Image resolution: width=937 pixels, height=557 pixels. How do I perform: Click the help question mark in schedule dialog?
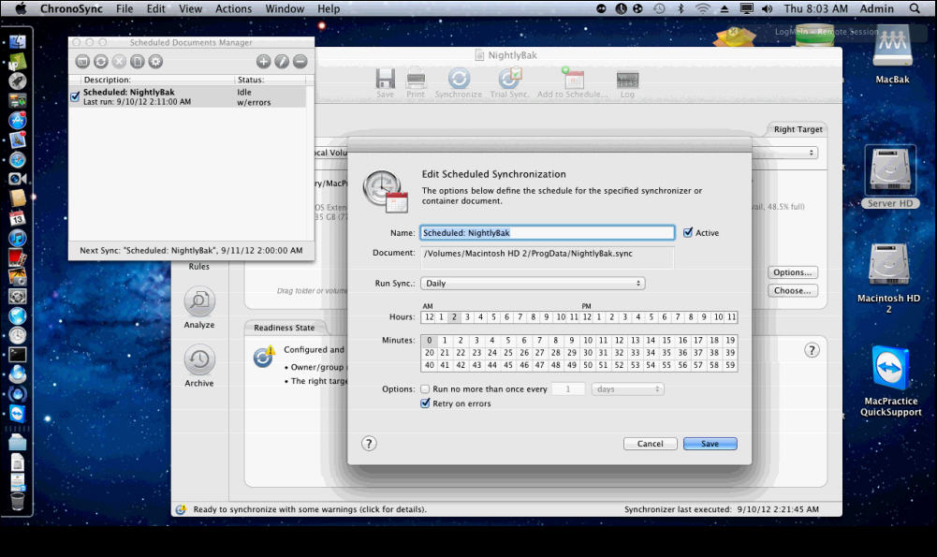pos(369,444)
